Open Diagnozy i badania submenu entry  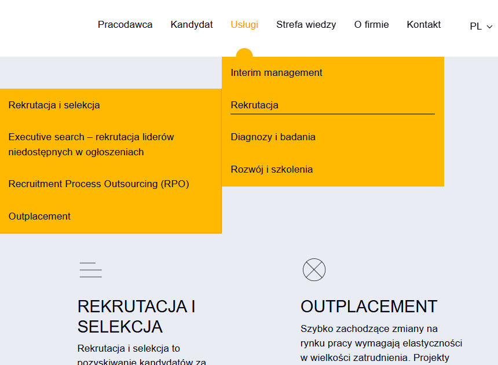point(273,137)
